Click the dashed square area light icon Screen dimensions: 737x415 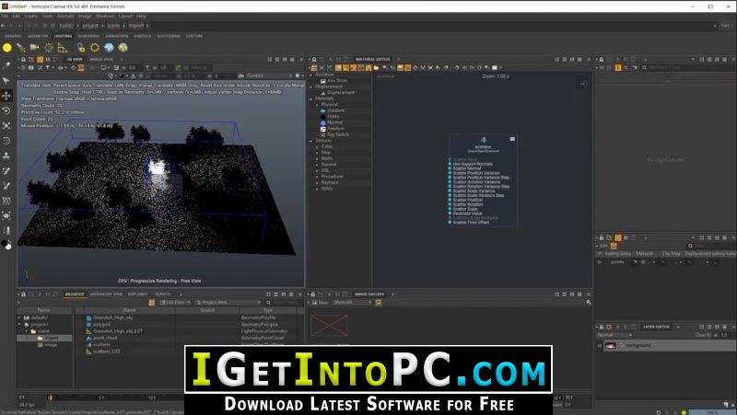tap(49, 48)
